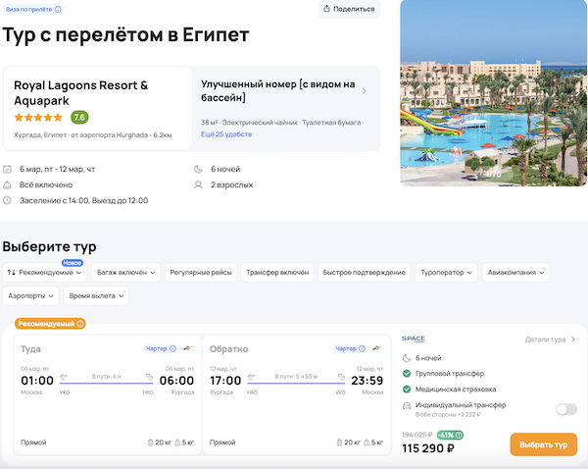Expand the Туроператор filter dropdown
The width and height of the screenshot is (588, 469).
click(447, 272)
